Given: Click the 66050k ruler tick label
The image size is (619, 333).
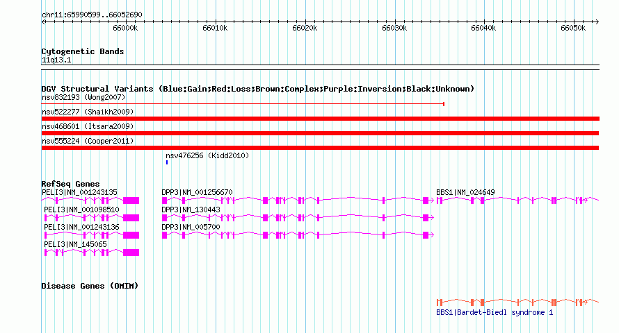Looking at the screenshot, I should 573,28.
